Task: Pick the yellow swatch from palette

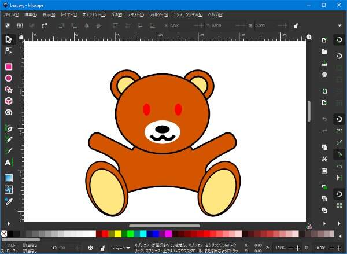Action: 117,234
